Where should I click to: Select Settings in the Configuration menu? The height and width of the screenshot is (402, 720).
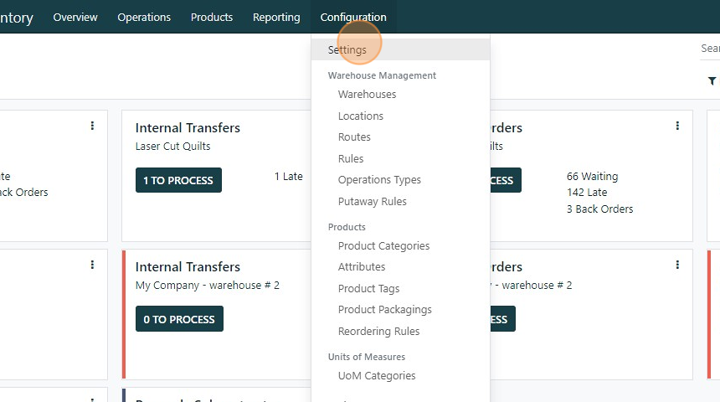tap(347, 49)
